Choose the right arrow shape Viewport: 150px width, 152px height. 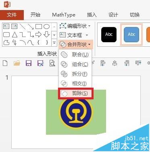pos(39,35)
